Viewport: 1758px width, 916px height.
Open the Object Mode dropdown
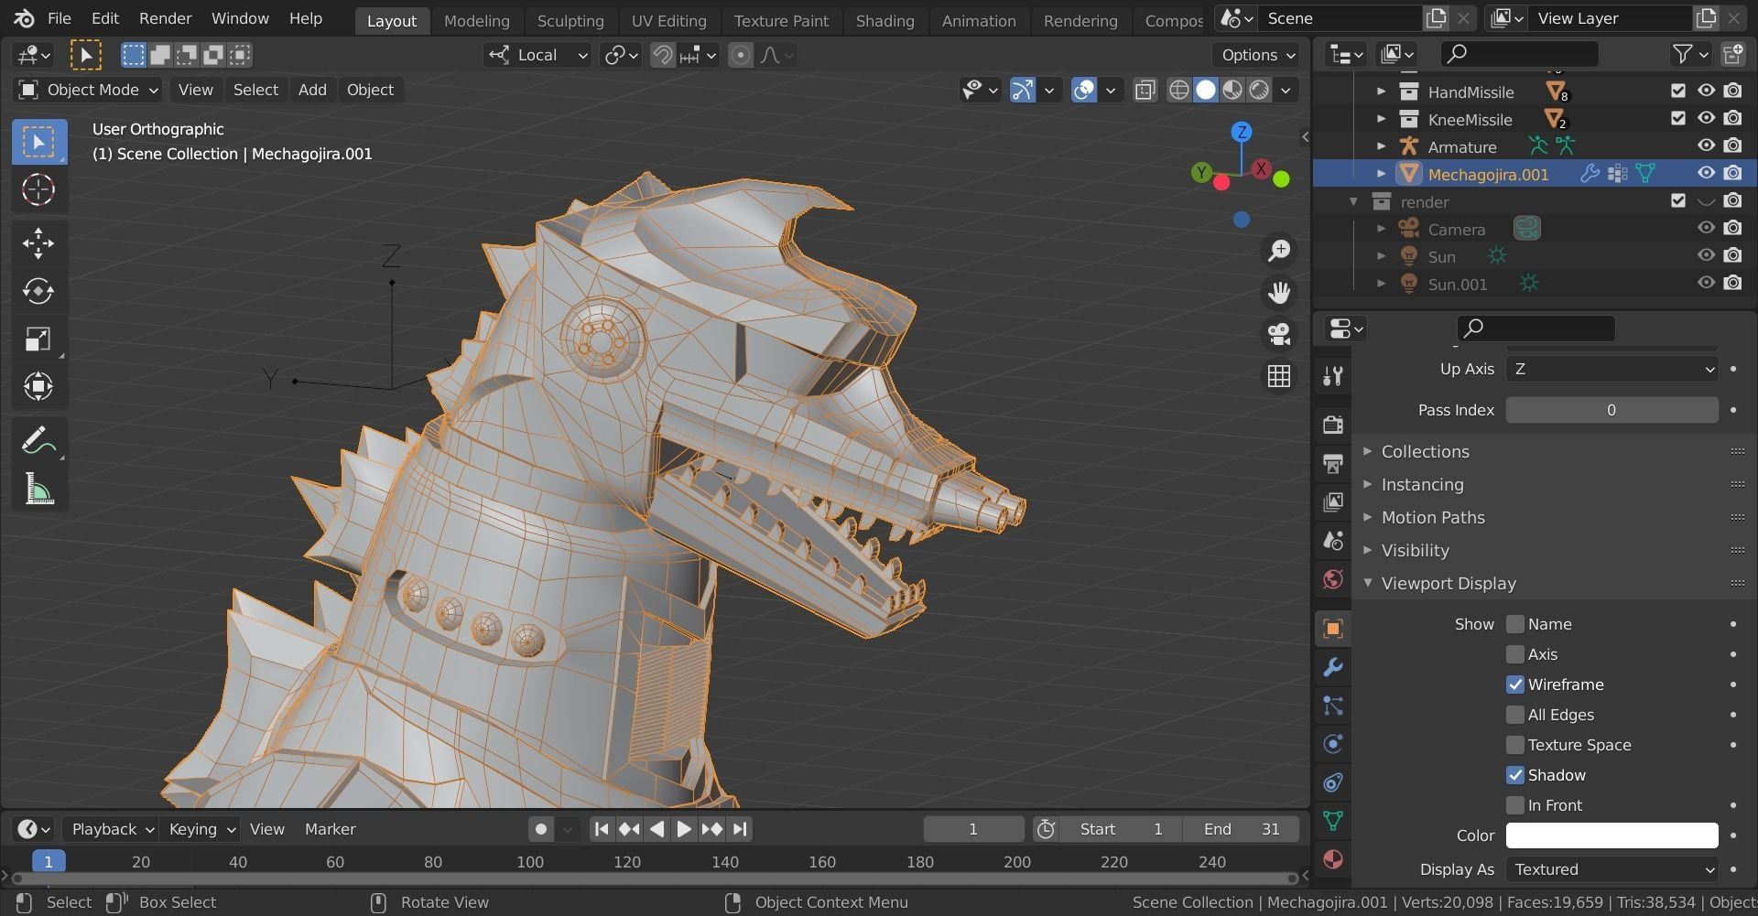pyautogui.click(x=88, y=90)
